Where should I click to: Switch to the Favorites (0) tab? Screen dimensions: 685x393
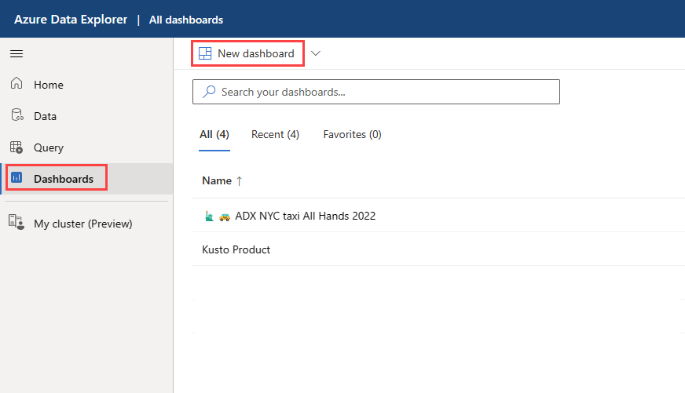(x=352, y=134)
